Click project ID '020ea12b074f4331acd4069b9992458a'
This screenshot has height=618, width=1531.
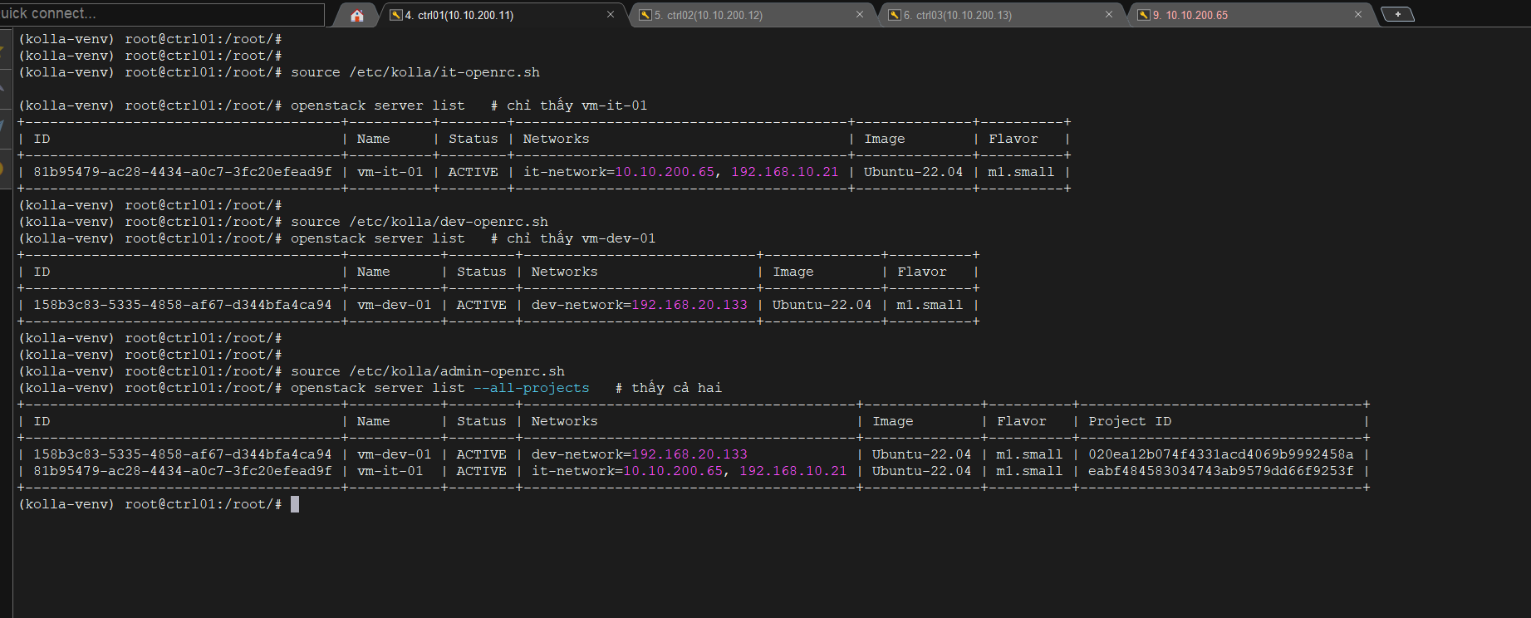1221,454
